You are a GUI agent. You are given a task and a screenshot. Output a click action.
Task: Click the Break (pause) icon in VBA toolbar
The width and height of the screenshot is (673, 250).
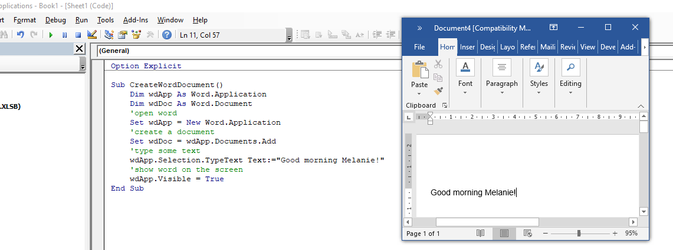pyautogui.click(x=64, y=35)
